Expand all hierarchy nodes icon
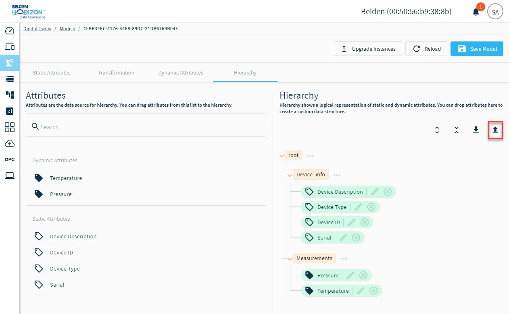Image resolution: width=509 pixels, height=314 pixels. click(x=437, y=130)
